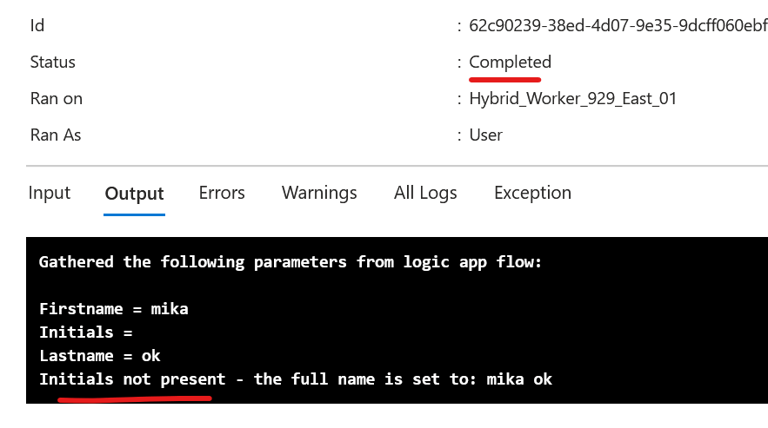Image resolution: width=768 pixels, height=428 pixels.
Task: Click the Id field label
Action: click(37, 25)
